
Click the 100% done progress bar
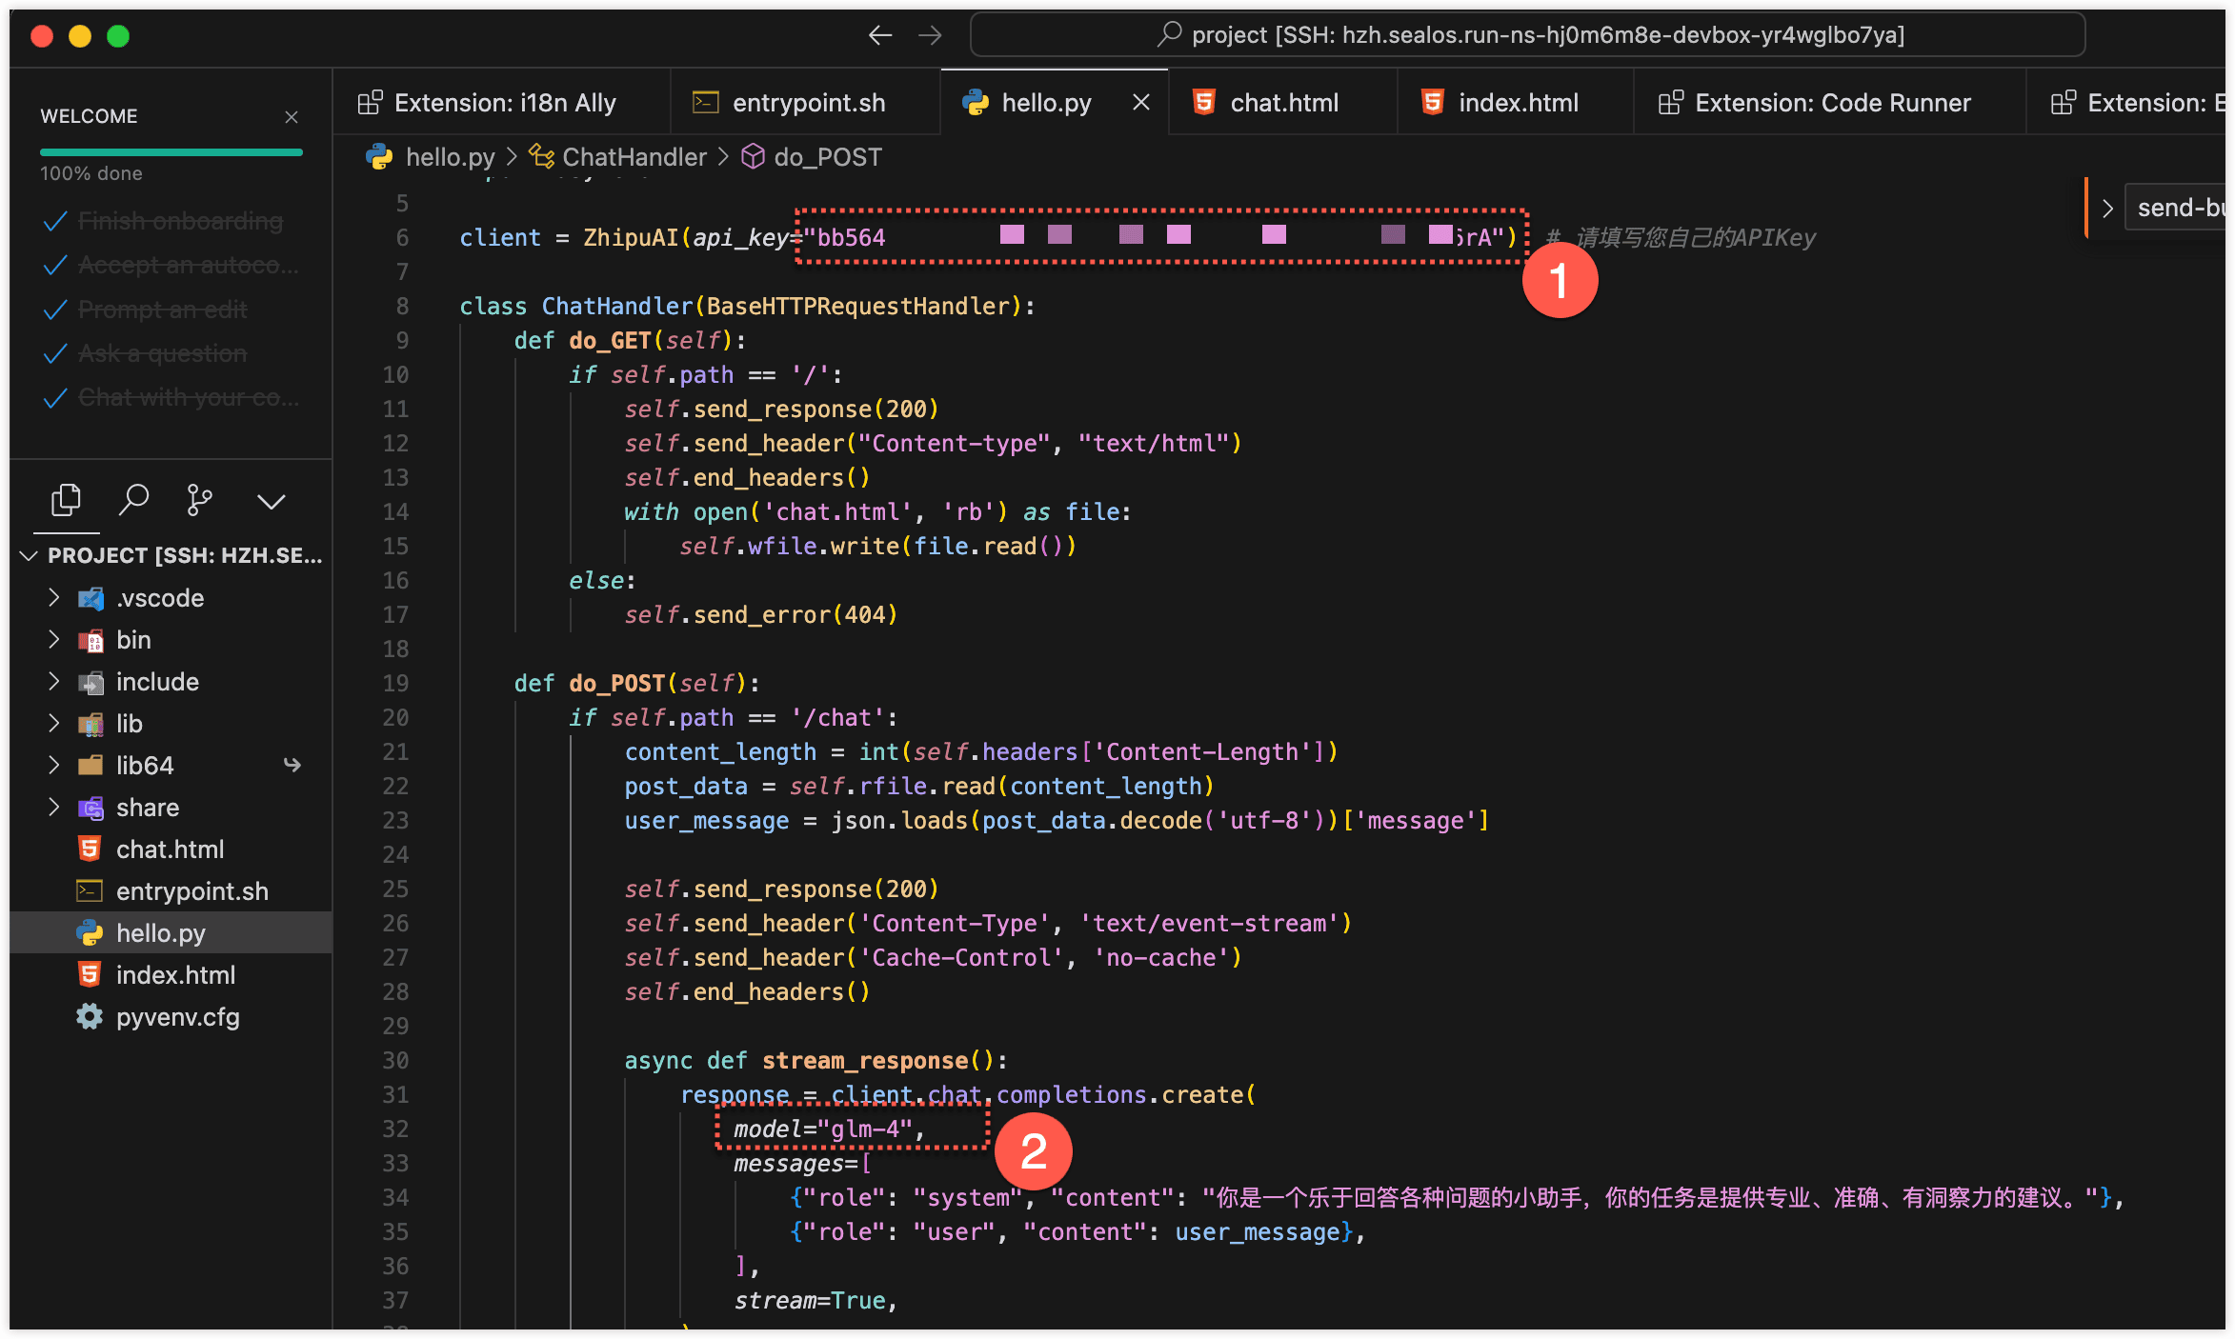point(171,150)
